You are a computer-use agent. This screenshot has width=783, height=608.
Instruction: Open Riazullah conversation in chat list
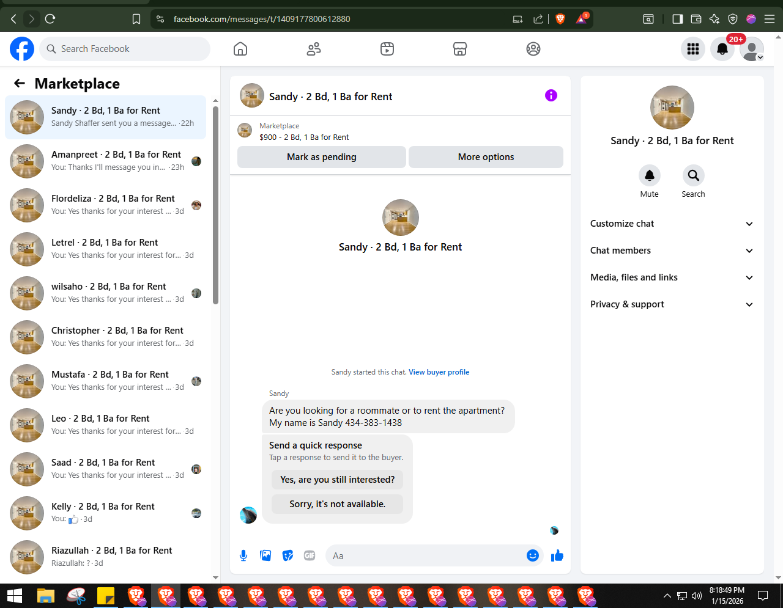[x=105, y=557]
